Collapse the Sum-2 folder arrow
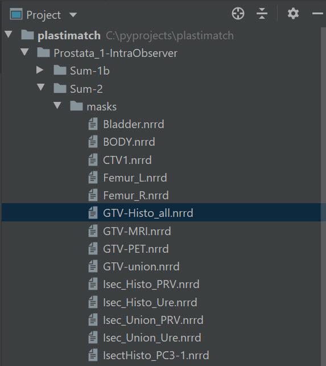 click(x=41, y=87)
